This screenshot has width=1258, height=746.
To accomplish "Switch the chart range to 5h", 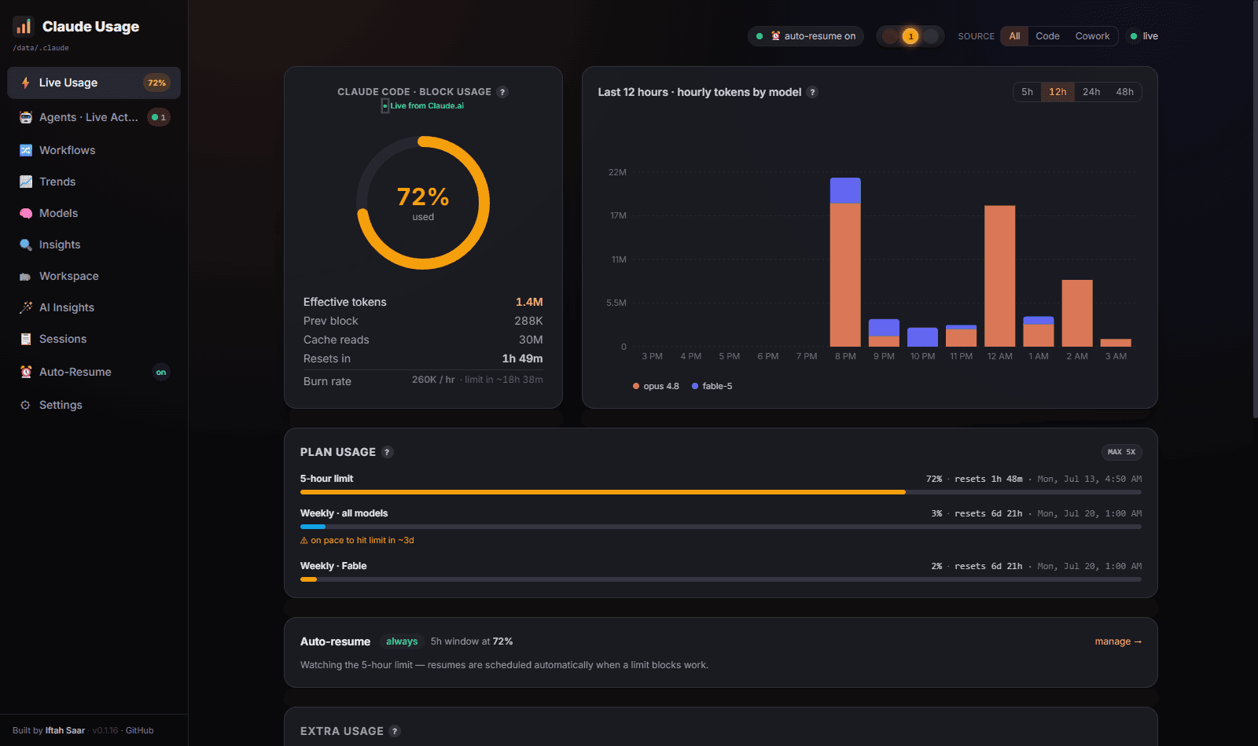I will tap(1027, 92).
